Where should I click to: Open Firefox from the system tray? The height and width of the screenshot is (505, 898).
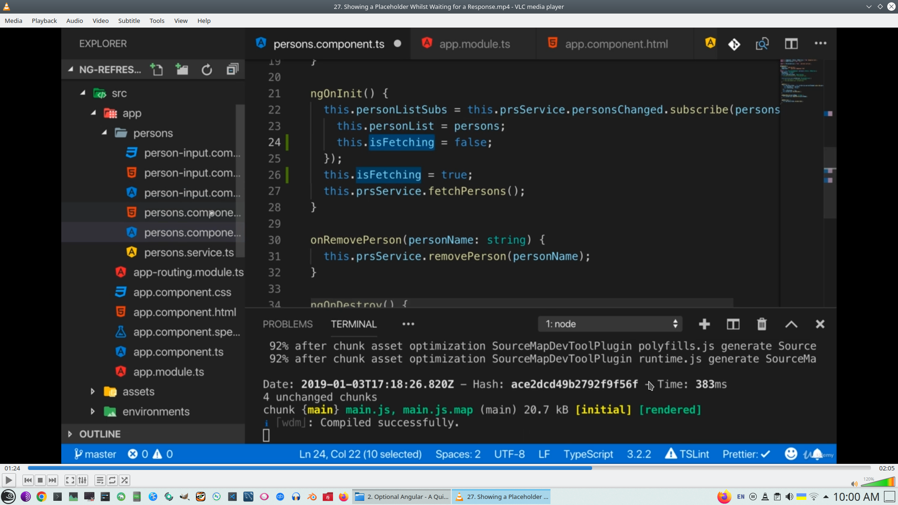[x=724, y=497]
